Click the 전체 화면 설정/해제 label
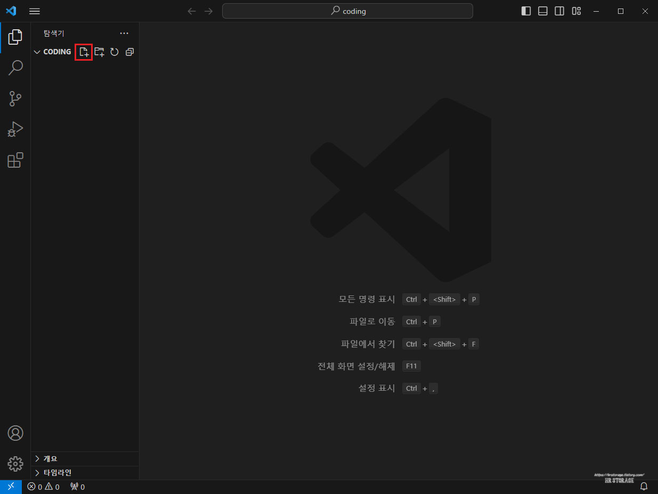The width and height of the screenshot is (658, 494). tap(356, 366)
